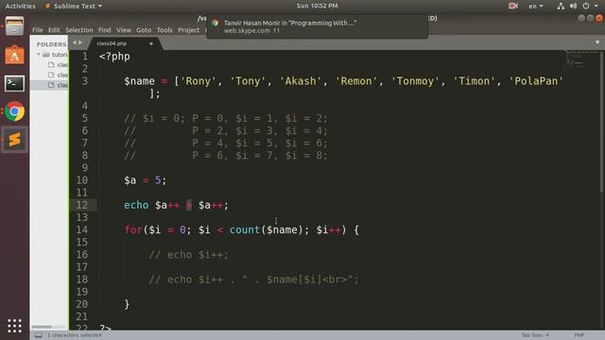The image size is (605, 340).
Task: Click the 'PolaPan' string in the array
Action: pyautogui.click(x=536, y=81)
